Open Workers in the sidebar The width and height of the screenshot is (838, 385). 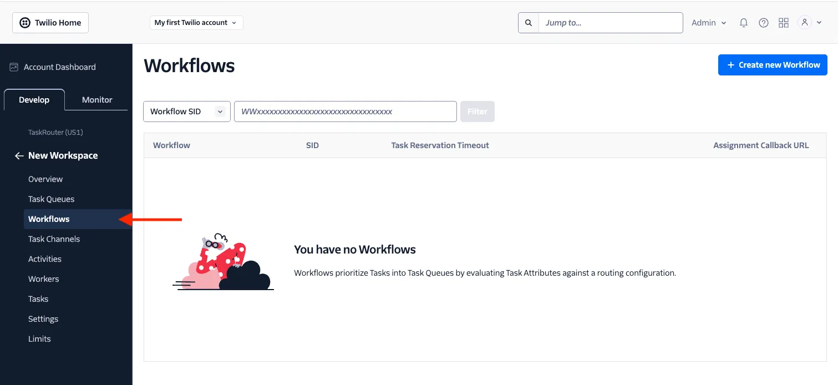[x=43, y=279]
